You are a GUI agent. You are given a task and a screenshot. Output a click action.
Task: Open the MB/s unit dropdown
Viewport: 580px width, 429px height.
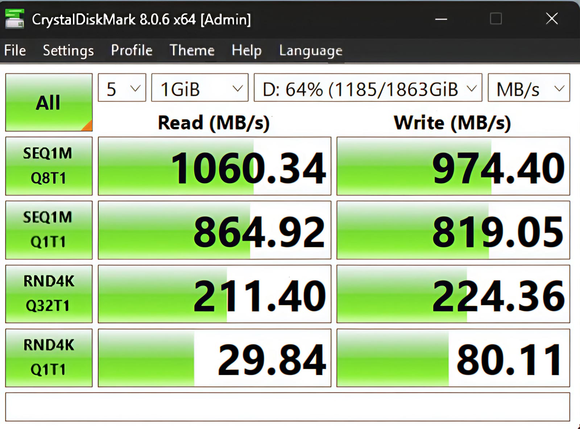(528, 88)
